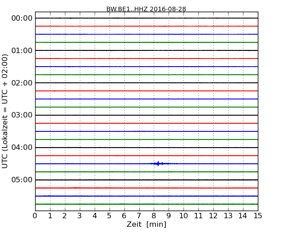Click x-axis tick label 0
293x234 pixels.
[x=35, y=216]
